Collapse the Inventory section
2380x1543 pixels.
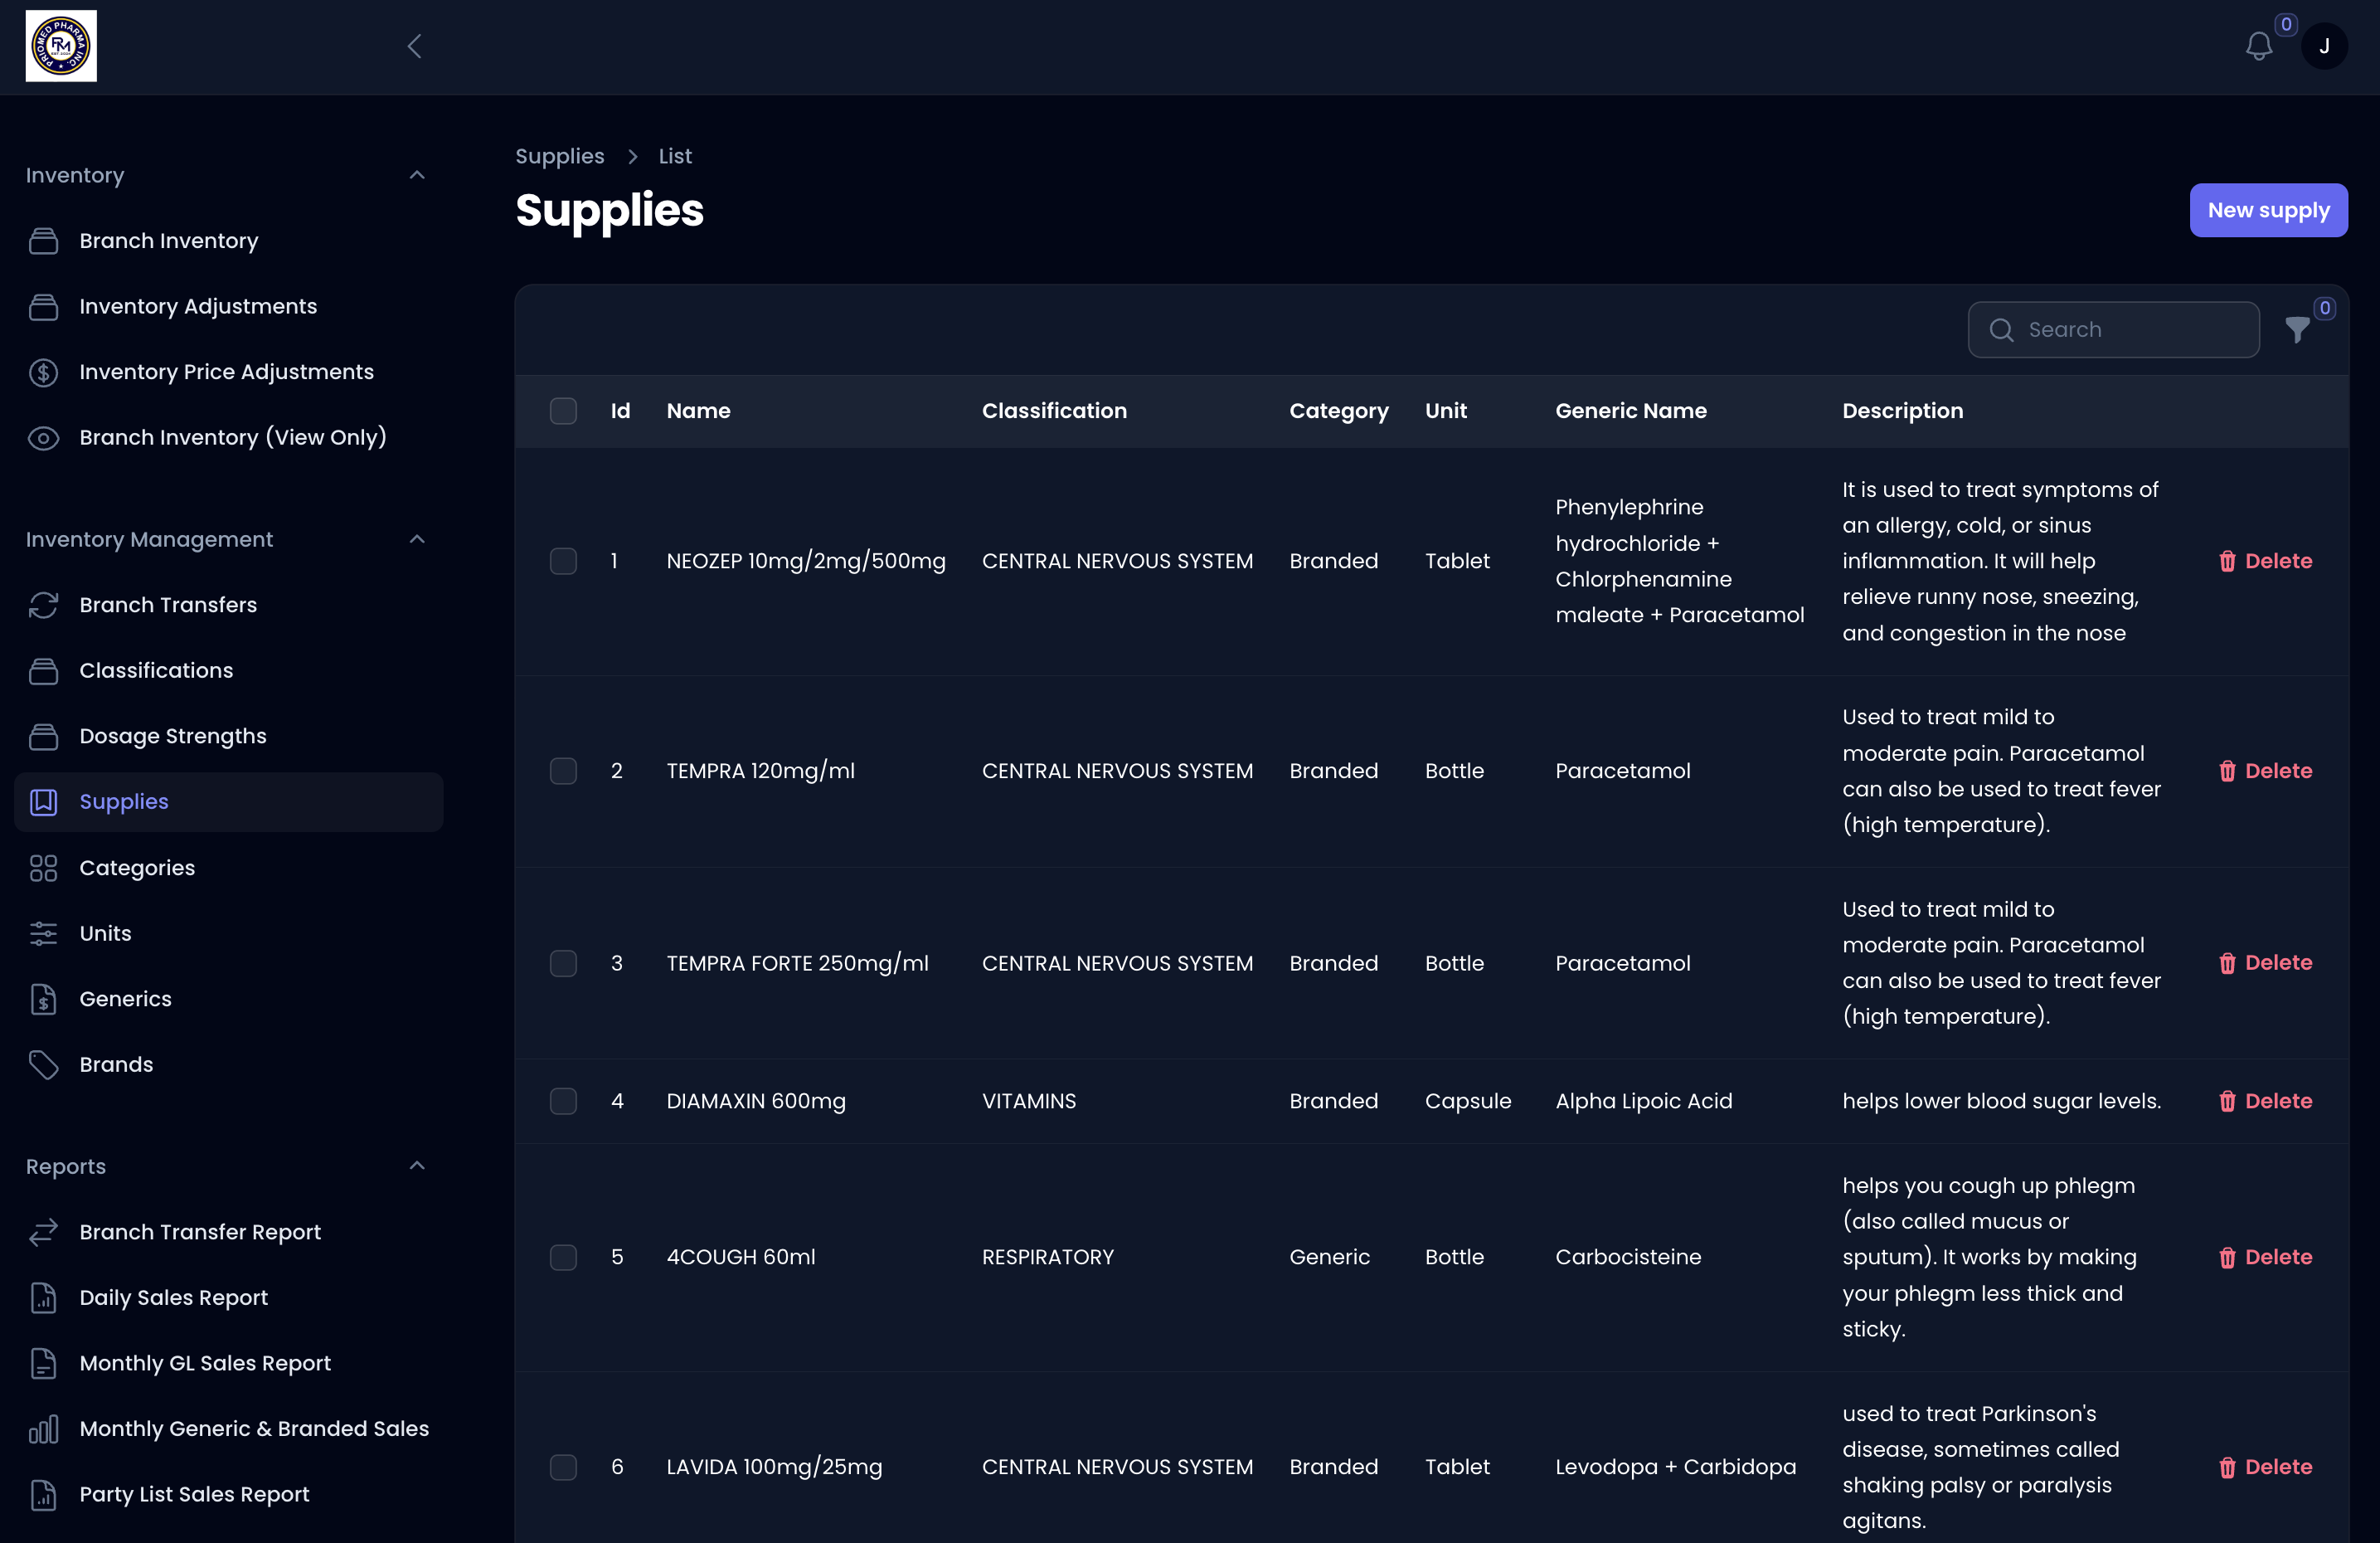pyautogui.click(x=417, y=174)
